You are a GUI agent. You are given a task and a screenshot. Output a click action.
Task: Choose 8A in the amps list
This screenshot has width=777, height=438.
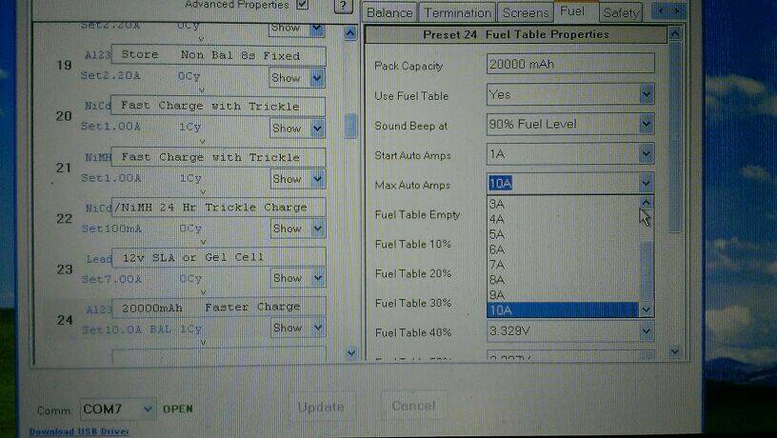563,279
